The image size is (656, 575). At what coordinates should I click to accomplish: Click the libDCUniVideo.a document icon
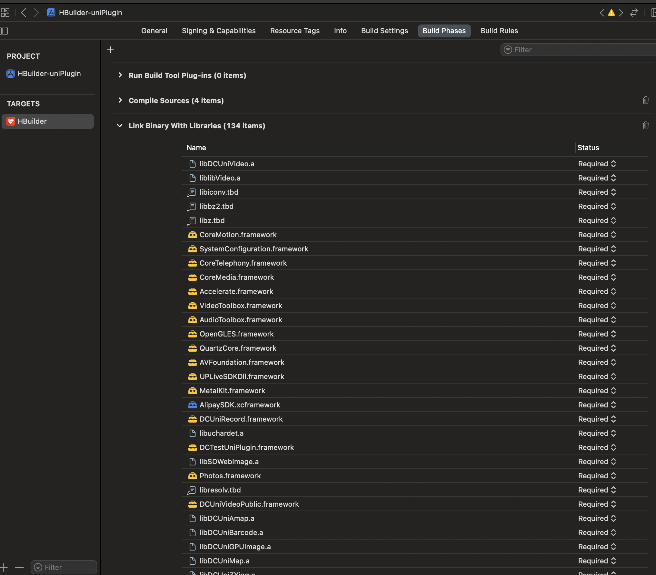(193, 164)
